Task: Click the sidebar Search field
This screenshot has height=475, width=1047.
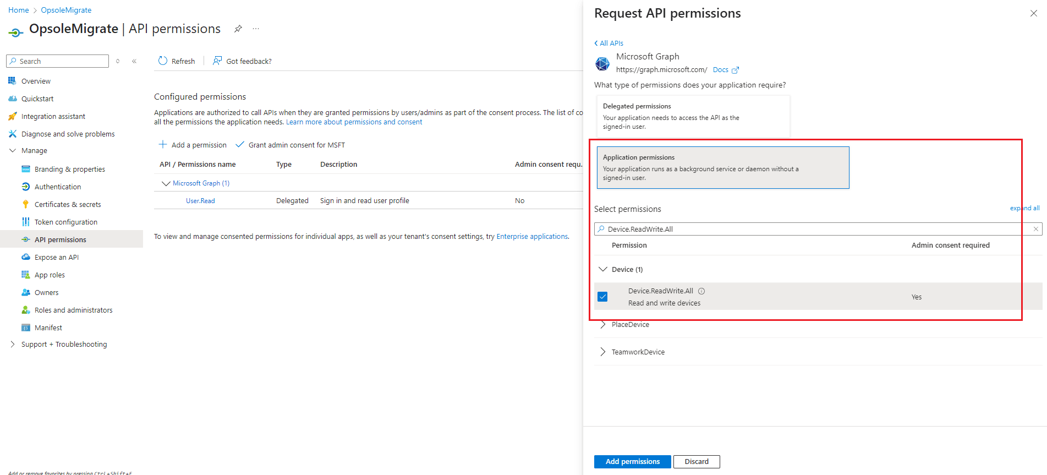Action: 57,61
